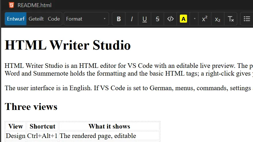253x142 pixels.
Task: Apply strikethrough formatting
Action: [x=157, y=19]
